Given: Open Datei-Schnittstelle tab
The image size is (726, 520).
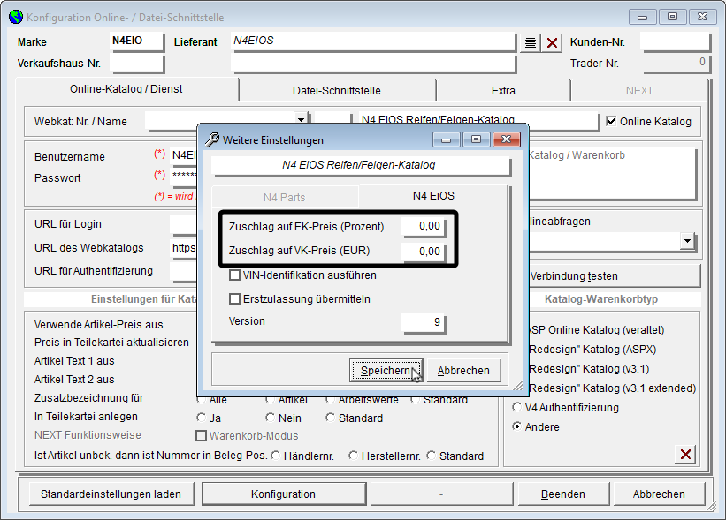Looking at the screenshot, I should tap(337, 91).
